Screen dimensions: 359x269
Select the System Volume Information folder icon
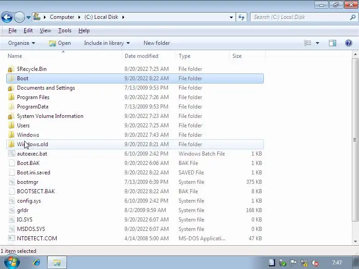pyautogui.click(x=10, y=116)
